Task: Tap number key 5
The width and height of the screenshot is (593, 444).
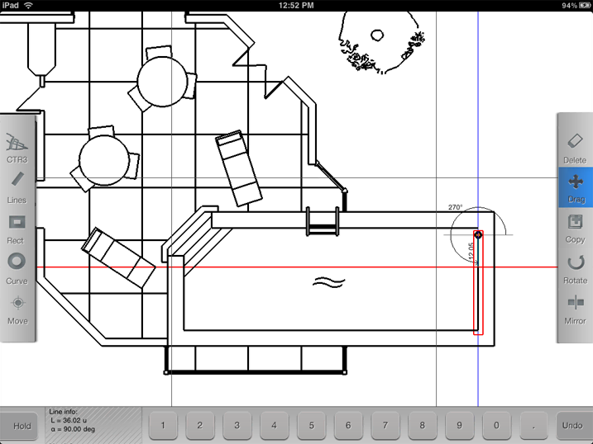Action: 311,426
